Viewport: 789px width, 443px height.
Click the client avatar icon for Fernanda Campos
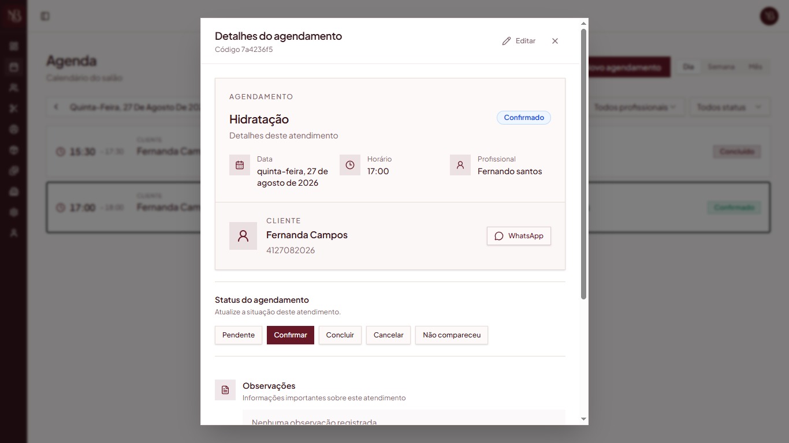pos(243,236)
